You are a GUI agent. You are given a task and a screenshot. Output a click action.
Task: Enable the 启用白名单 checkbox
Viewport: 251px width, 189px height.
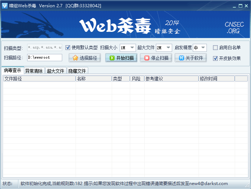point(215,47)
